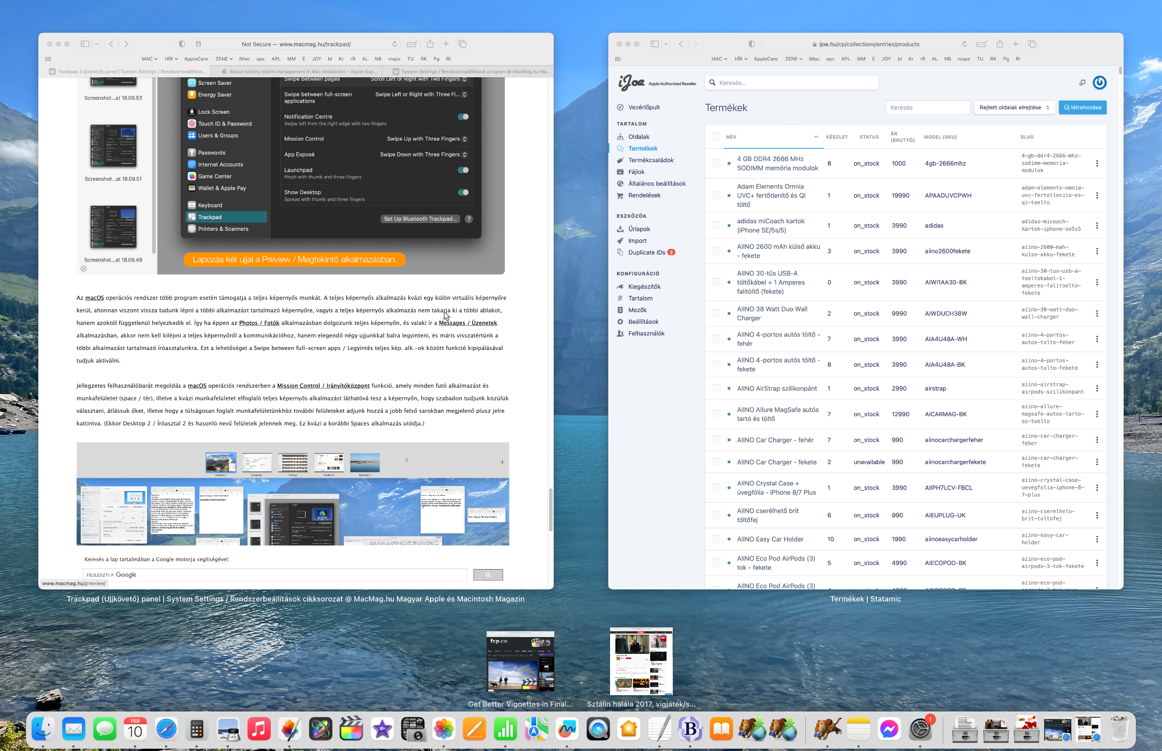Open the actions menu for AIINO Easy Car Holder
The image size is (1162, 751).
click(1097, 539)
